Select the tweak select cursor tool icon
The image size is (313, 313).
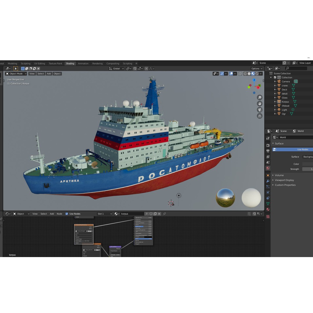coord(16,68)
